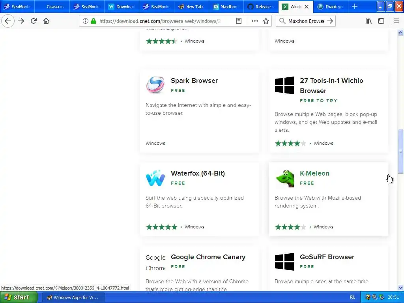
Task: Switch to the New Tab tab
Action: tap(191, 7)
